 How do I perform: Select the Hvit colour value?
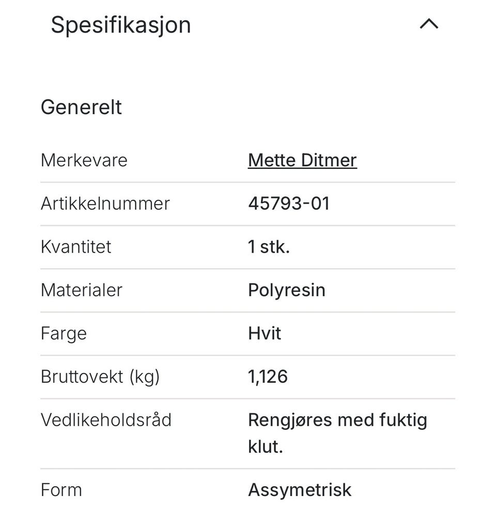(x=265, y=334)
